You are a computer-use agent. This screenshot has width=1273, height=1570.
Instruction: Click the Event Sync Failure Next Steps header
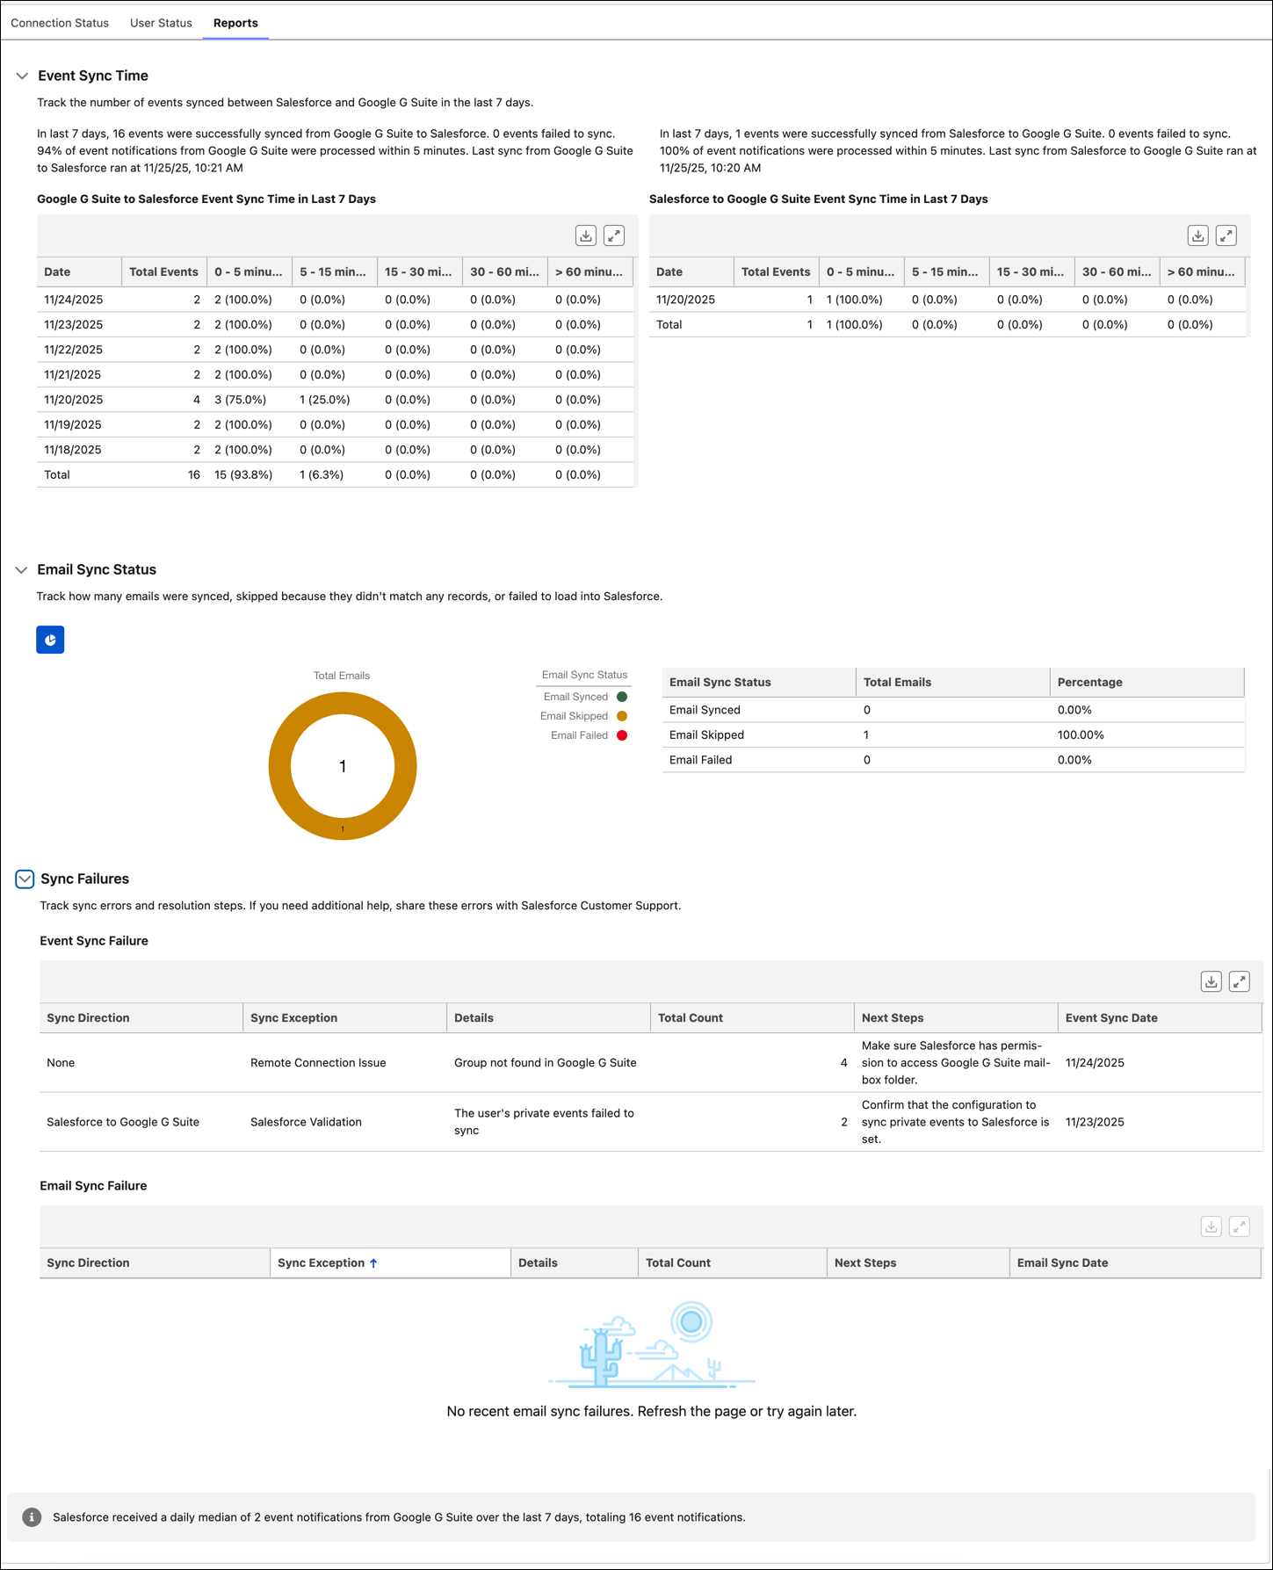point(956,1018)
